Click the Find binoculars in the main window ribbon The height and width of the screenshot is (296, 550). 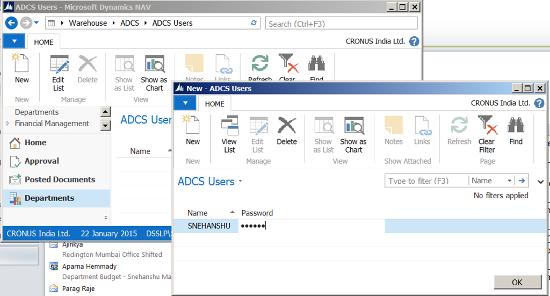[317, 63]
